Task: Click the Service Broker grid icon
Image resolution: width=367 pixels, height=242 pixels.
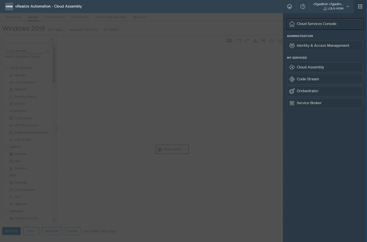Action: (x=292, y=103)
